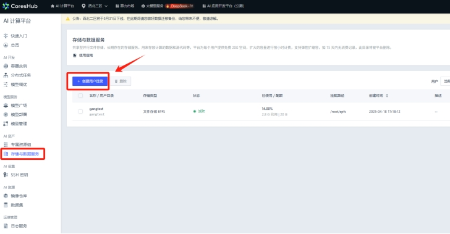Click the 总览 overview sidebar icon
Screen dimensions: 450x234
6,45
